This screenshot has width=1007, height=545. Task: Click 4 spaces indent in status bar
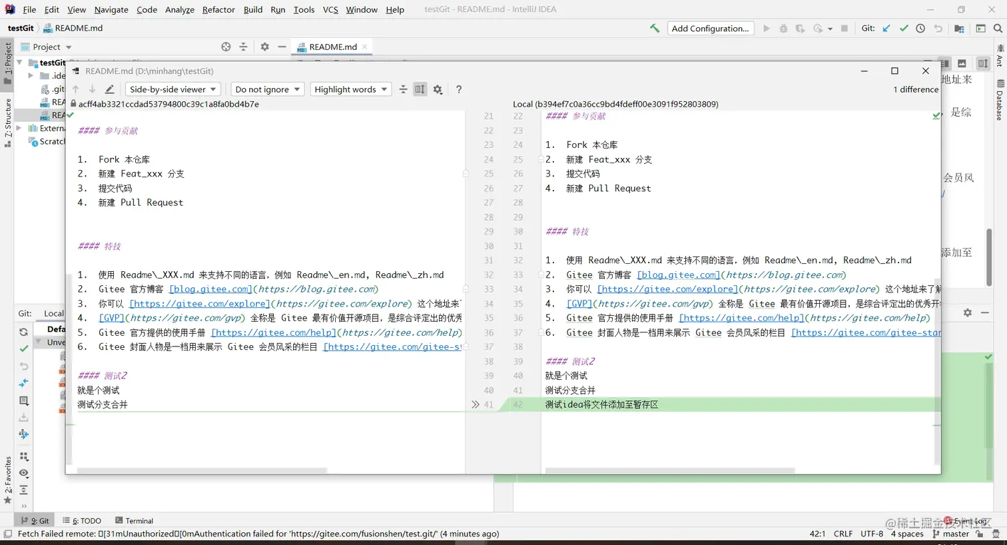click(x=907, y=534)
